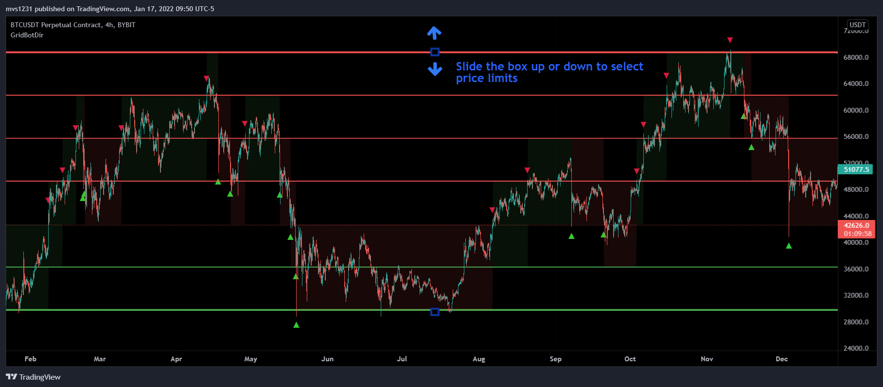The image size is (883, 387).
Task: Click the Nov label on time axis
Action: tap(707, 359)
